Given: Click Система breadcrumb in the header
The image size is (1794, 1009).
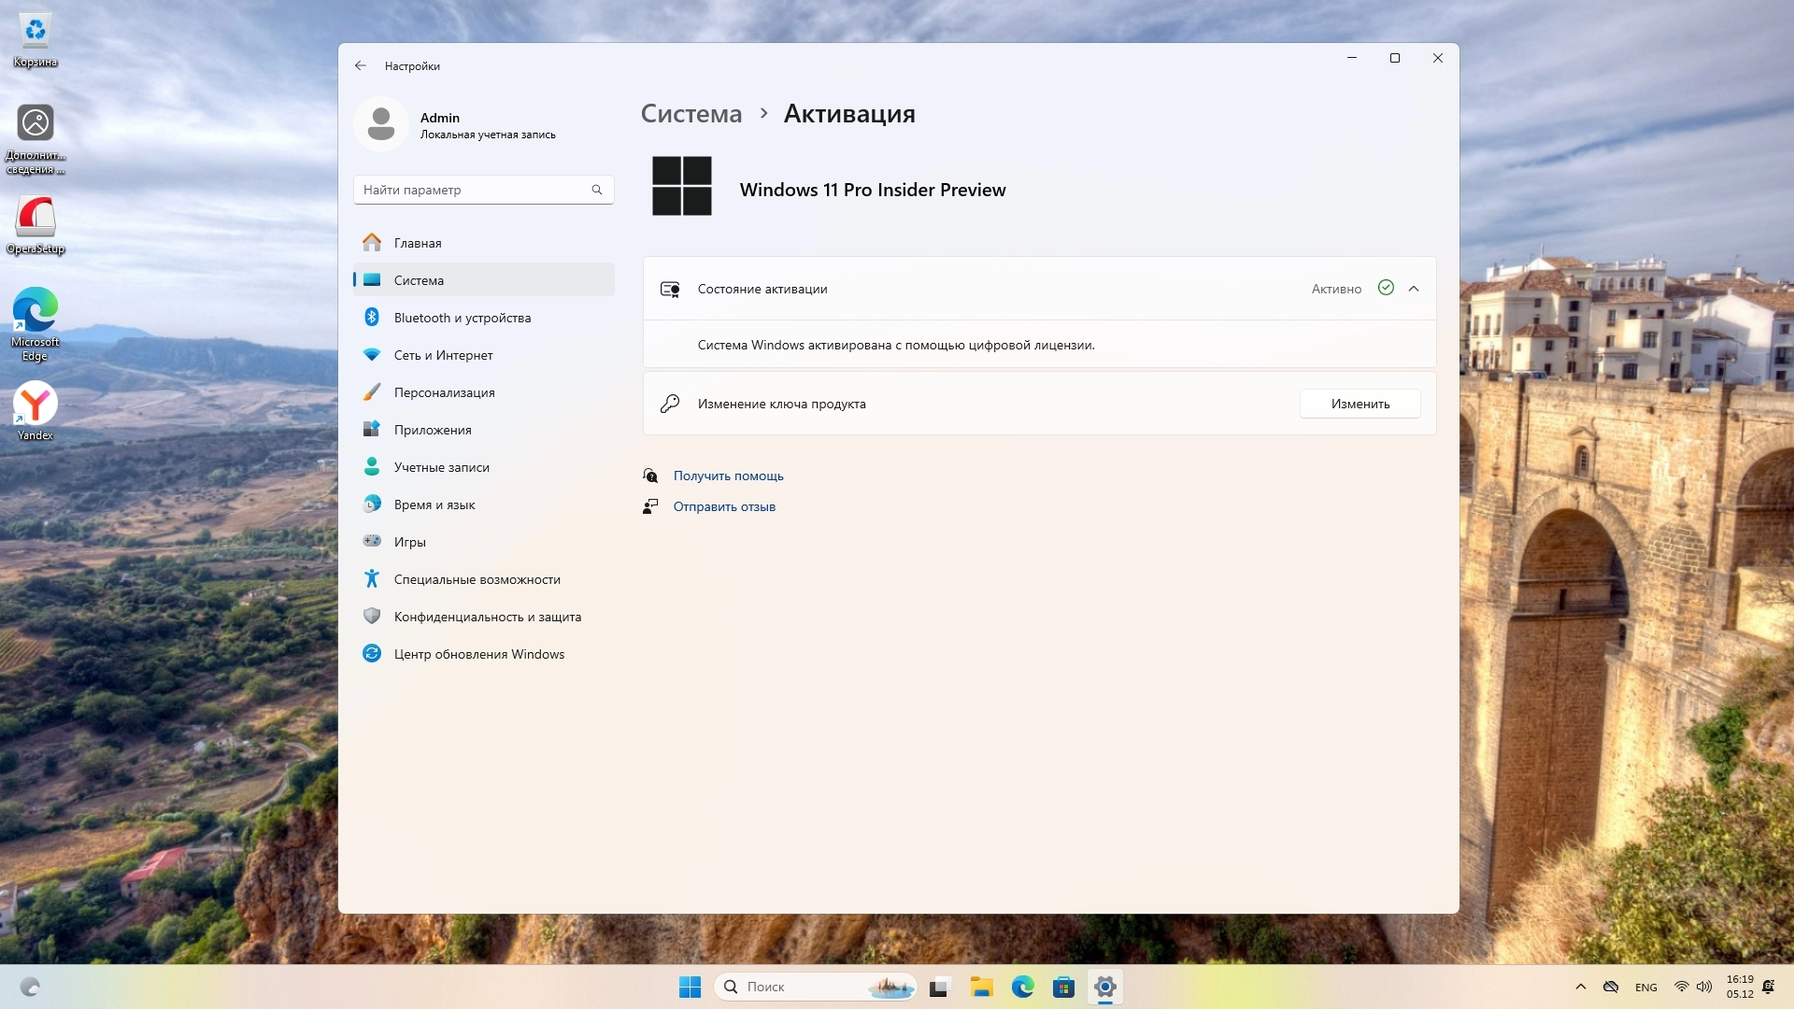Looking at the screenshot, I should pyautogui.click(x=691, y=114).
